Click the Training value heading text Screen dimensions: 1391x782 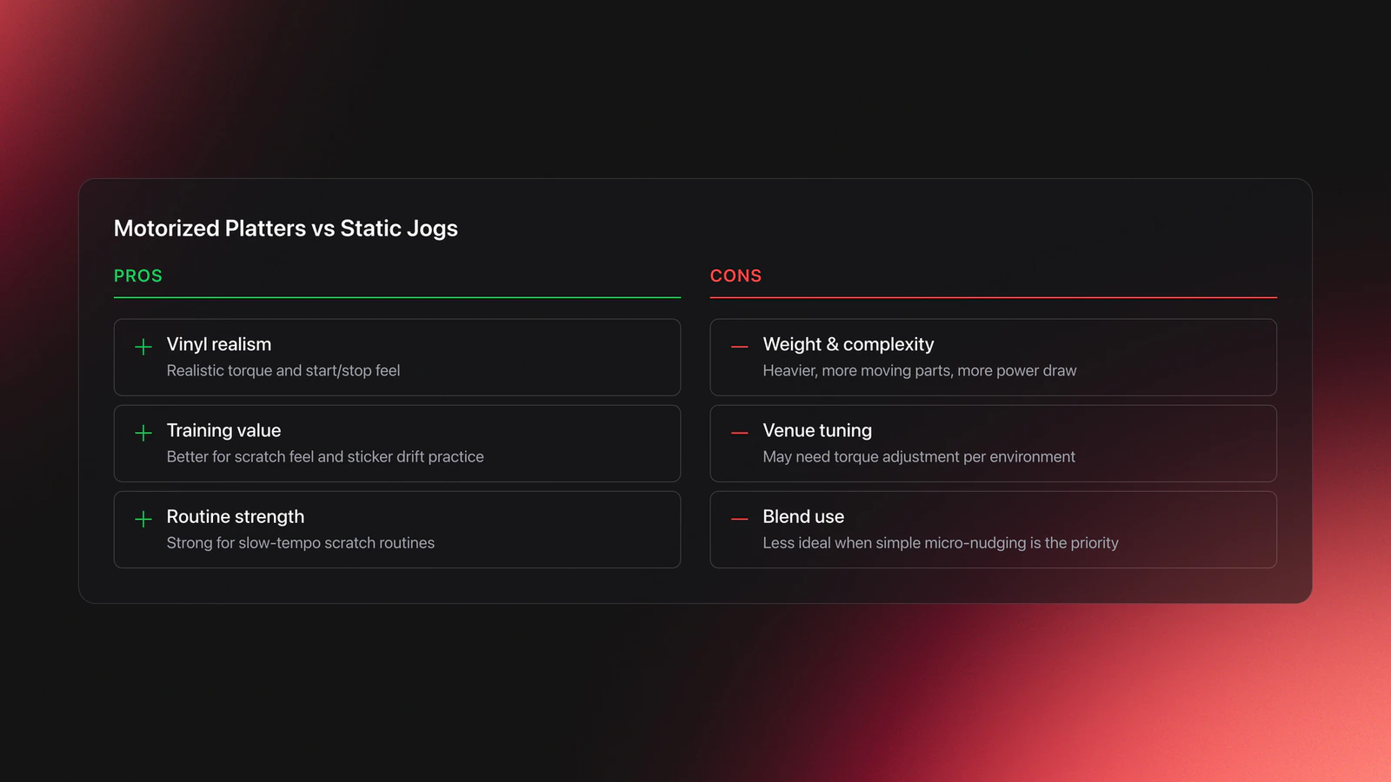(223, 430)
